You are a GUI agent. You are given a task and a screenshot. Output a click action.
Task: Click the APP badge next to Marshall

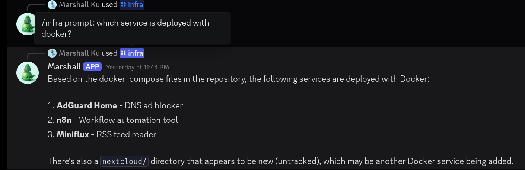point(92,67)
